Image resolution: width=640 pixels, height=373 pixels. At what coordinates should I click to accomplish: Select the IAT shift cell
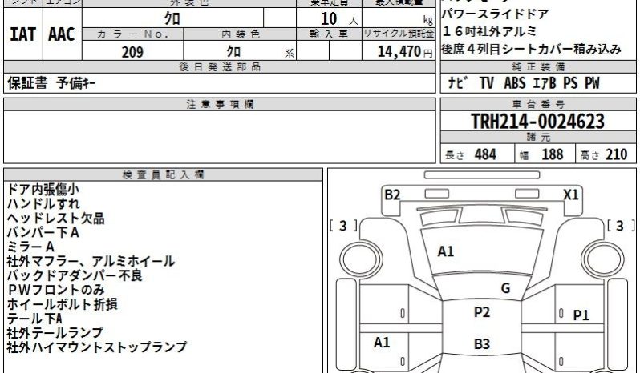(22, 34)
